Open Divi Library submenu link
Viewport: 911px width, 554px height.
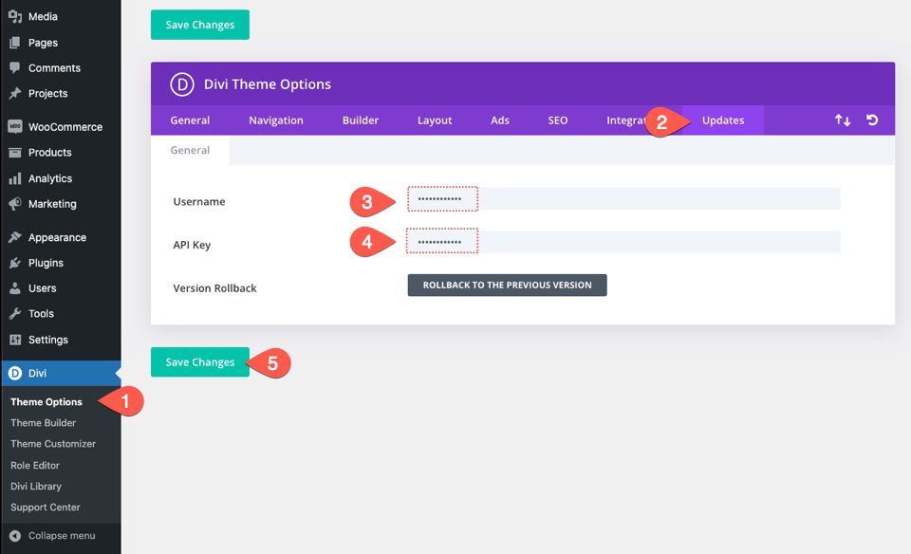(x=36, y=486)
